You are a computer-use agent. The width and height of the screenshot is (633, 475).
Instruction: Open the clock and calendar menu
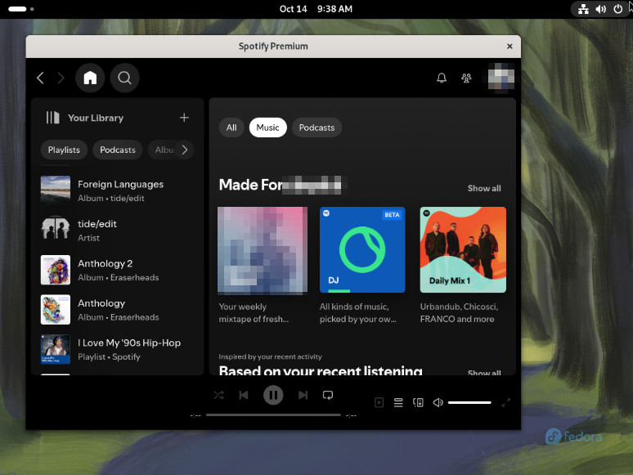(316, 9)
